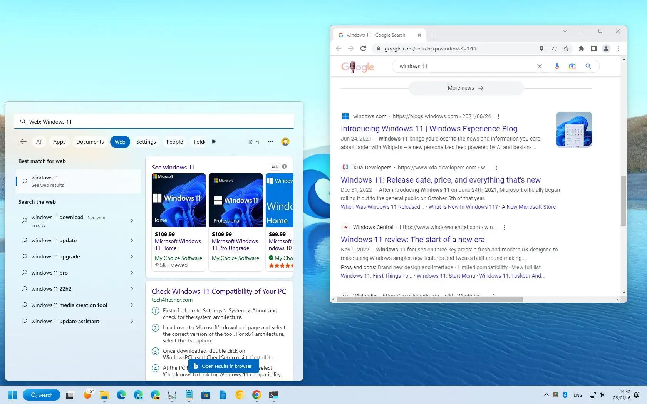Click the Open results in browser button
The width and height of the screenshot is (647, 404).
point(223,366)
